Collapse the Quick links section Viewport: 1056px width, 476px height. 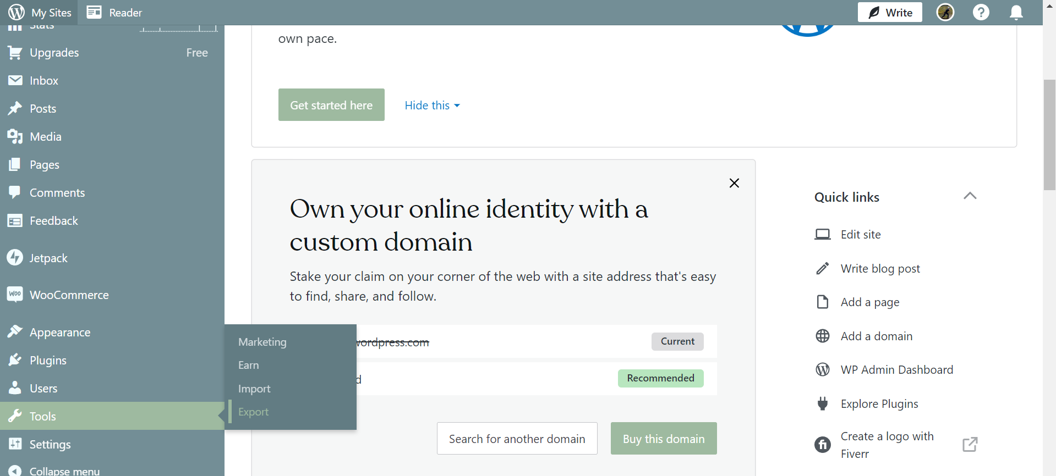coord(970,196)
